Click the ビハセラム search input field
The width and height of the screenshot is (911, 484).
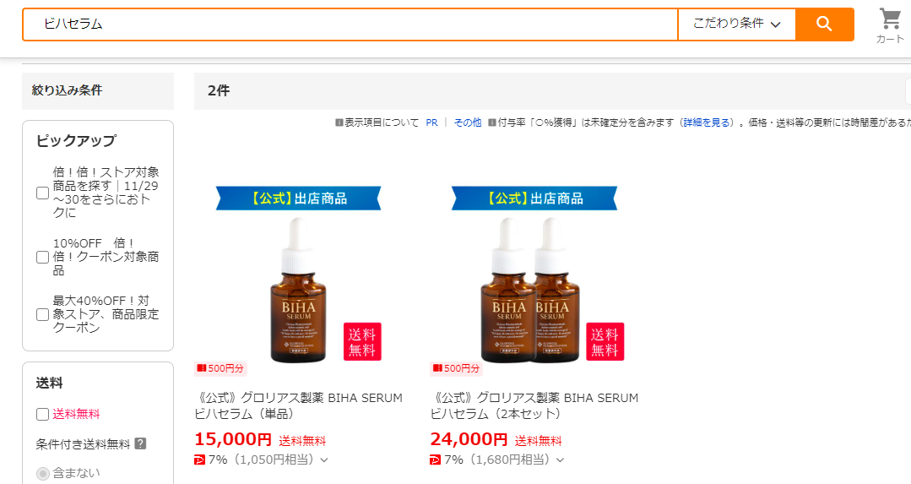[x=350, y=24]
